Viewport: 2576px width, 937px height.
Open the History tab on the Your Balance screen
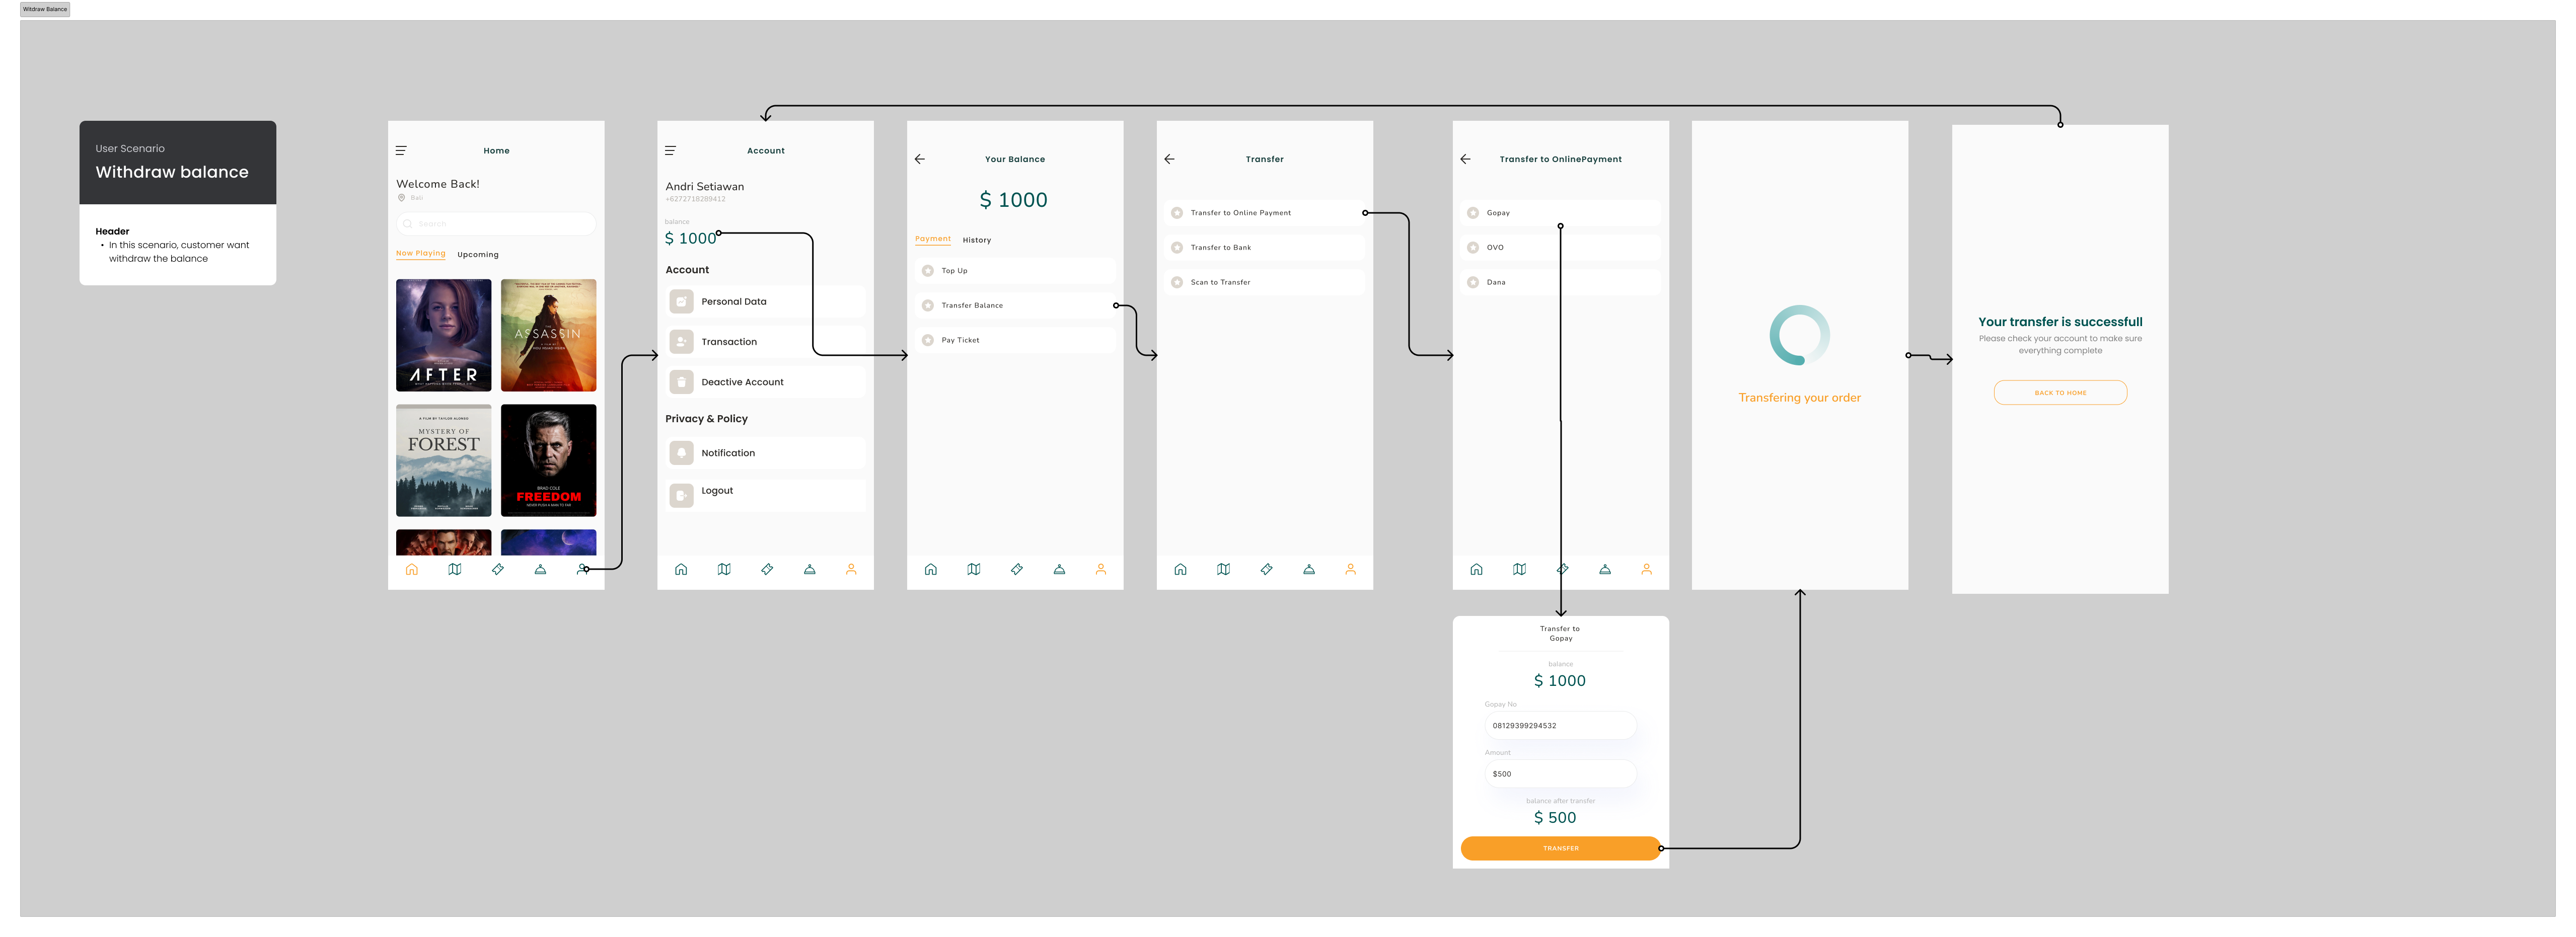[977, 240]
